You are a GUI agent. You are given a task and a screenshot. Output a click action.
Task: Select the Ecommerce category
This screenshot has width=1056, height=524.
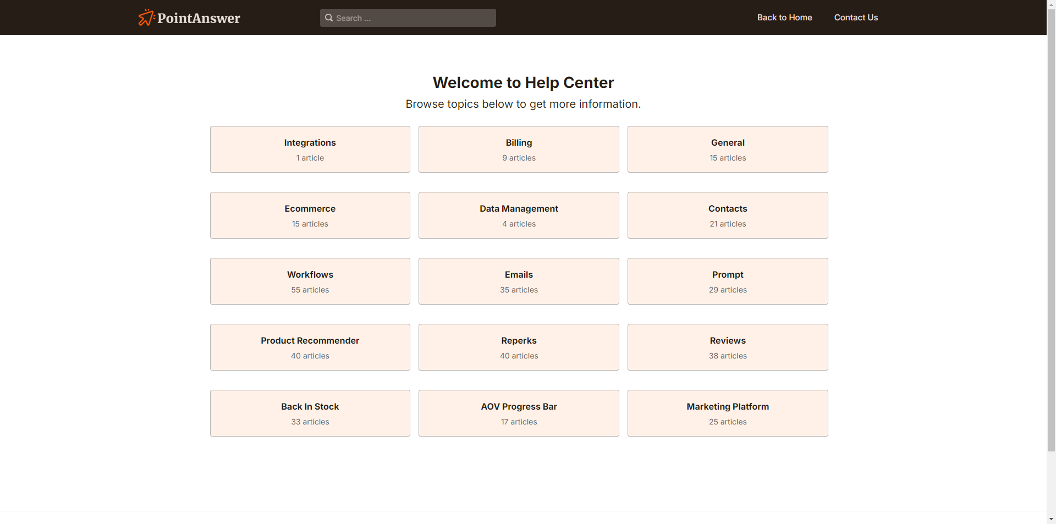310,215
